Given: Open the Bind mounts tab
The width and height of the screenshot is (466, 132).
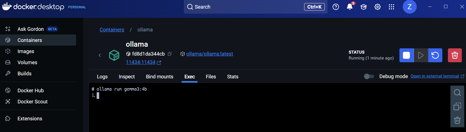Looking at the screenshot, I should click(x=160, y=77).
